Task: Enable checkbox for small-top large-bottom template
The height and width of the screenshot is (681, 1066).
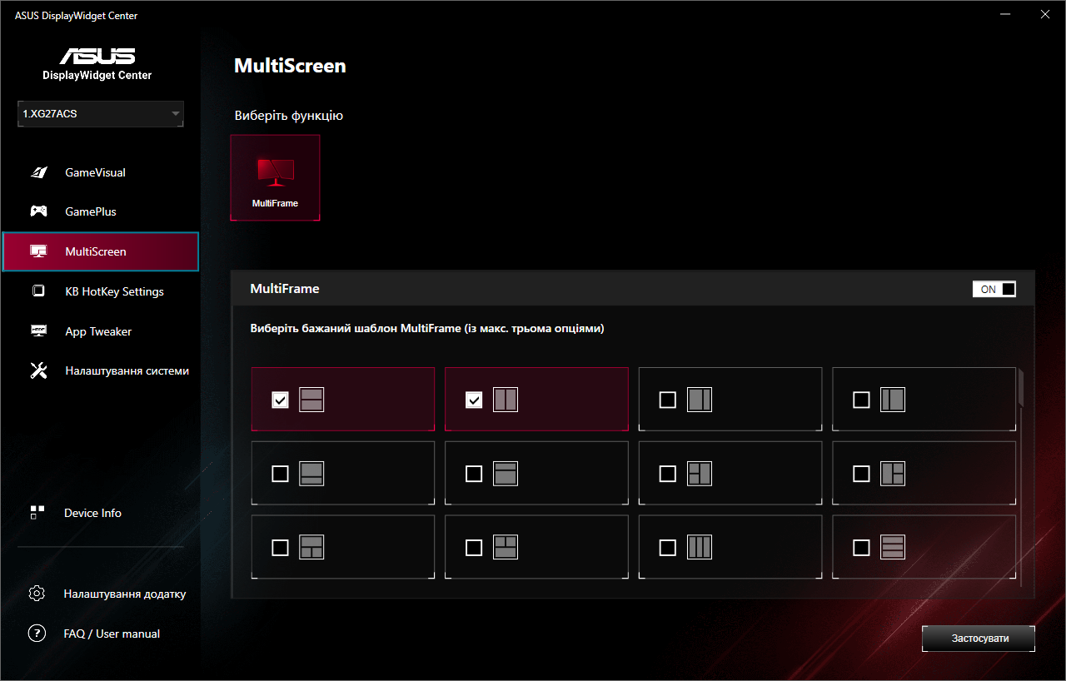Action: [474, 474]
